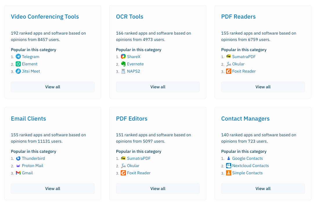Click Okular icon in PDF Readers
This screenshot has width=316, height=206.
coord(229,64)
